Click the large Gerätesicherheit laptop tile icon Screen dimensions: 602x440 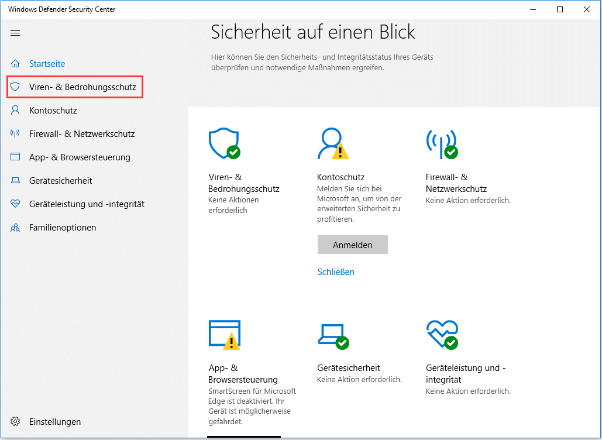[x=333, y=336]
